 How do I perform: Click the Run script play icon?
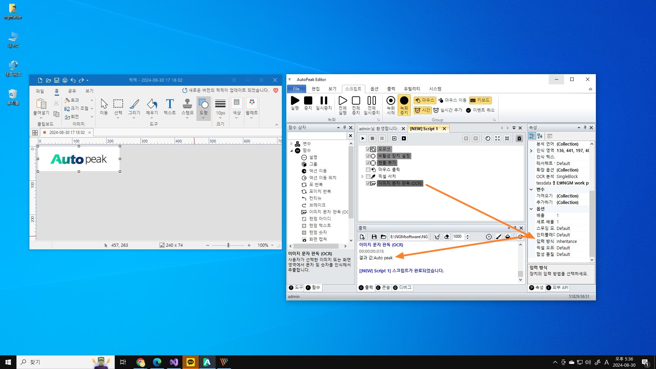click(x=295, y=101)
